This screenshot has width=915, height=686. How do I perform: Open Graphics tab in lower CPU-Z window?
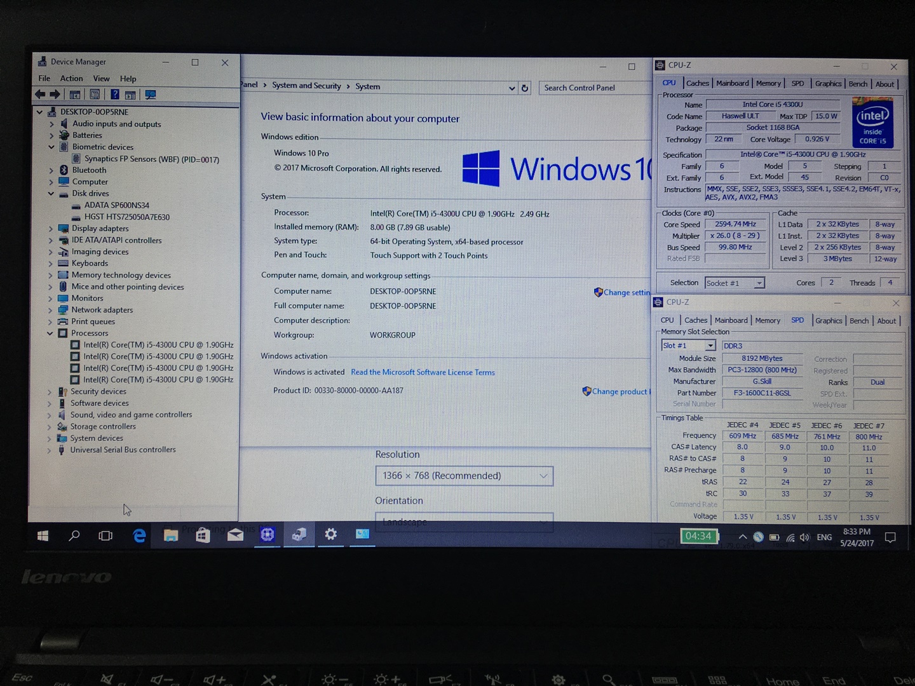coord(829,321)
